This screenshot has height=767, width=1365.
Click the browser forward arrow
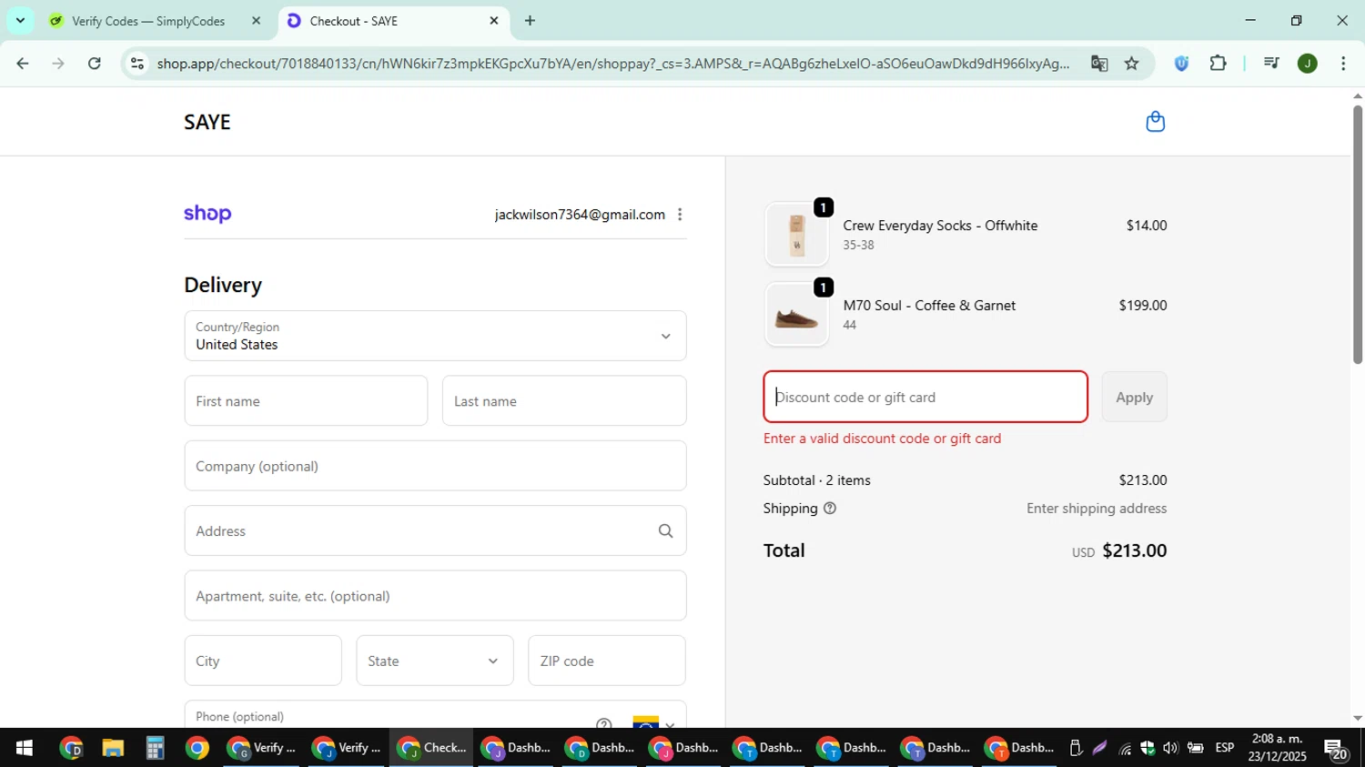[x=58, y=64]
